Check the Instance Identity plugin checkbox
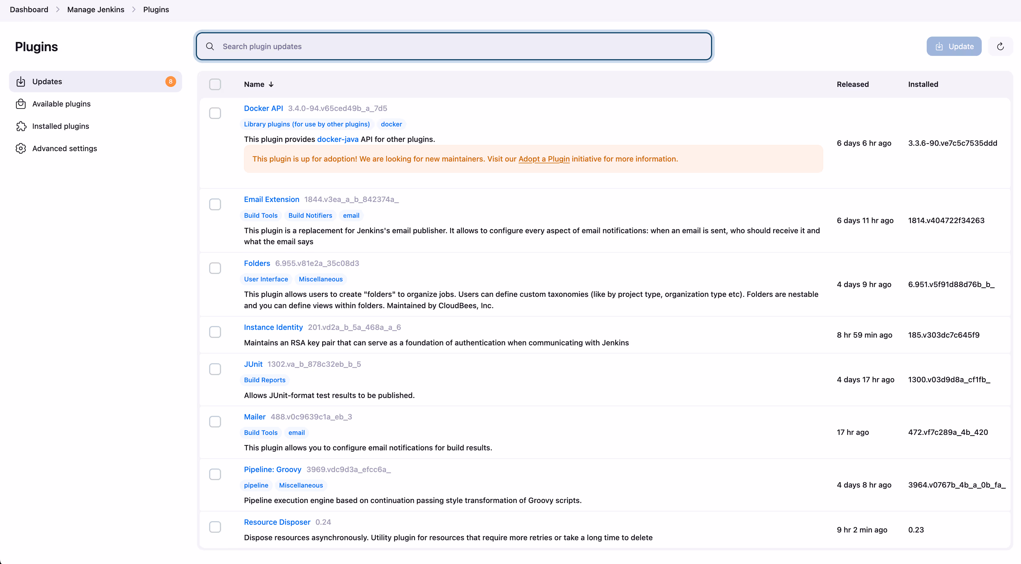Screen dimensions: 1021x564 click(215, 332)
